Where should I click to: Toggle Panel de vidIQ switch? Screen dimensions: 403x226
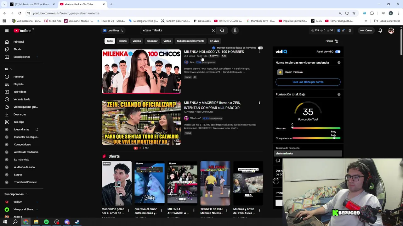tap(338, 51)
